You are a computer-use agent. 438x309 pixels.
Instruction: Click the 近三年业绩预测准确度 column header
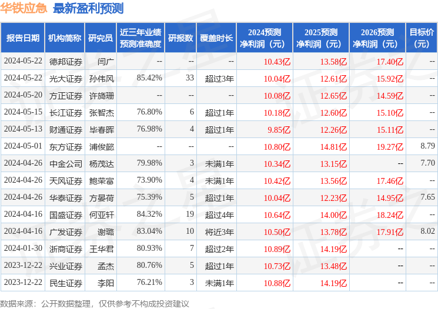[x=141, y=38]
